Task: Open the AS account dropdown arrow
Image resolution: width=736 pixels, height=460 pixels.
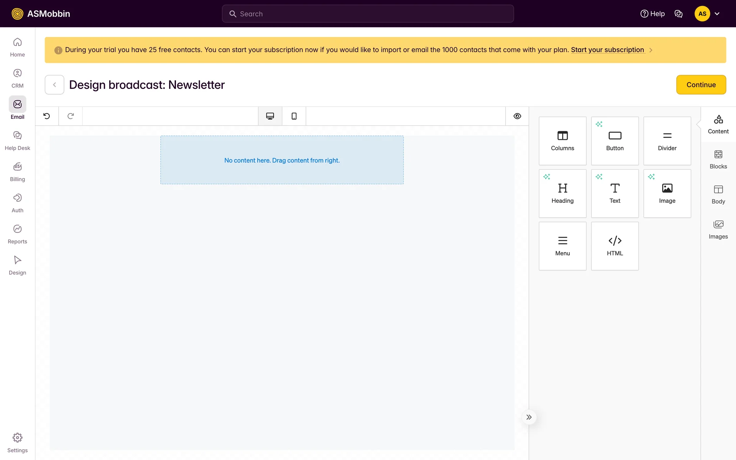Action: click(717, 14)
